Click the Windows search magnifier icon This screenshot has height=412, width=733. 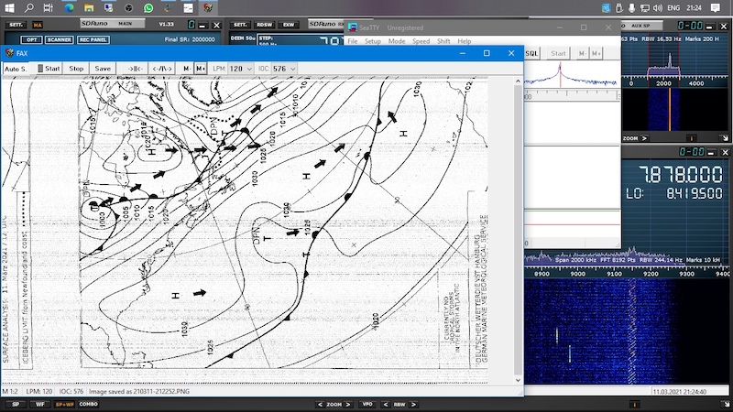point(30,7)
